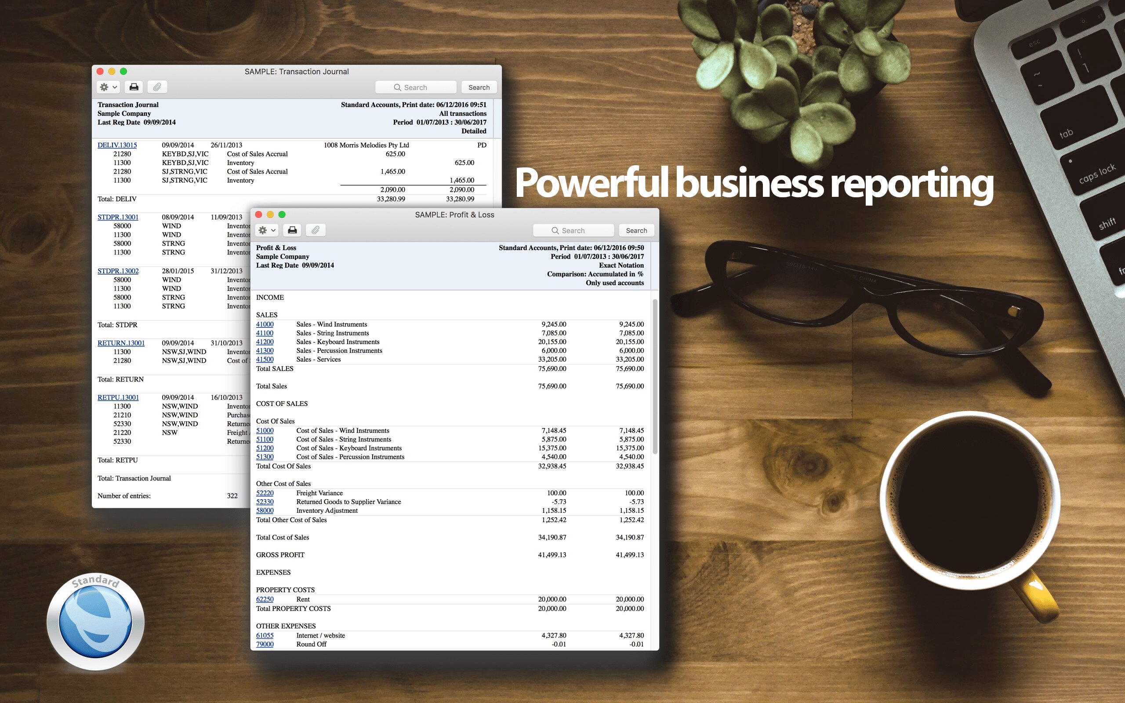Open account 41000 Sales - Wind Instruments
The width and height of the screenshot is (1125, 703).
[265, 324]
